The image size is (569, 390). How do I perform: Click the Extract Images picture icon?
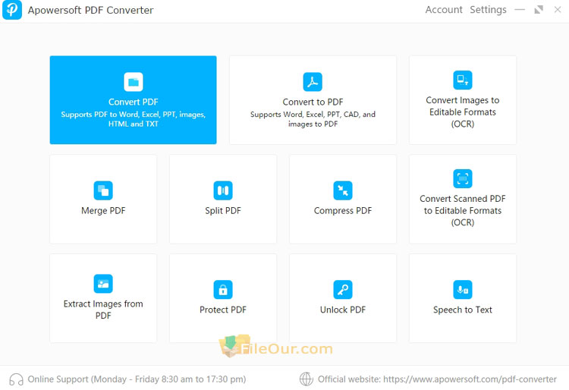click(x=103, y=284)
